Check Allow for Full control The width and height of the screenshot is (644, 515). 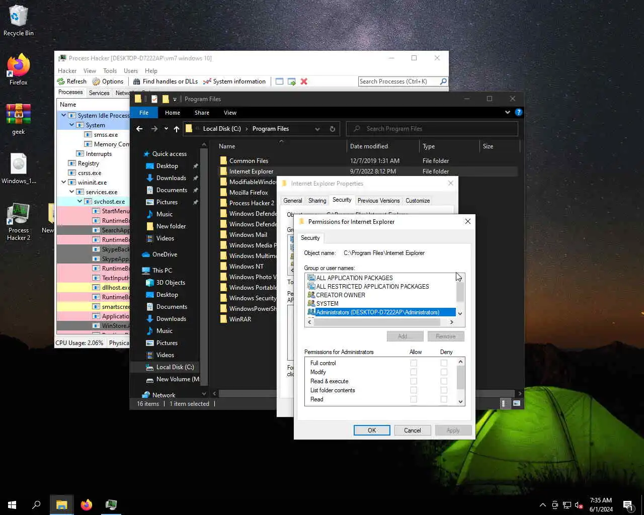point(414,363)
